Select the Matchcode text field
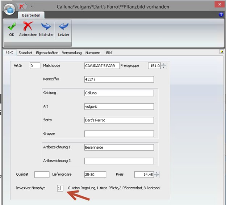226x205 pixels. (101, 66)
